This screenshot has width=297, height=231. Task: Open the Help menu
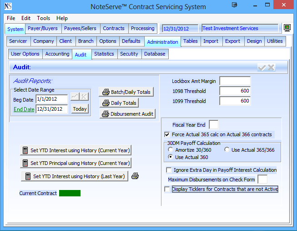tap(62, 18)
